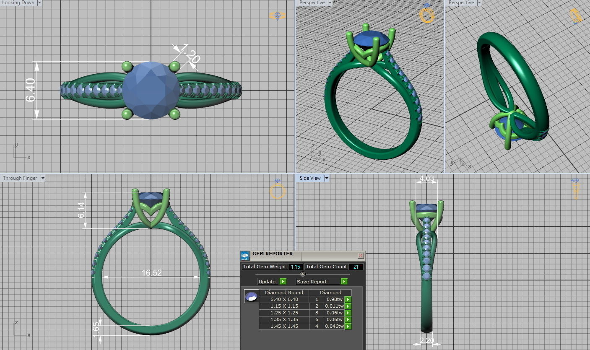This screenshot has width=590, height=350.
Task: Click the green arrow next to Save Report
Action: tap(344, 282)
